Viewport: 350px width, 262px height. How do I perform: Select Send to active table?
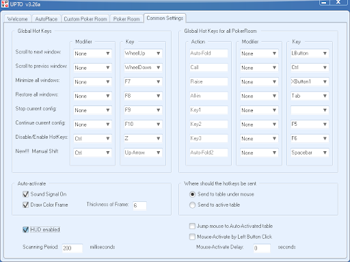[x=193, y=205]
